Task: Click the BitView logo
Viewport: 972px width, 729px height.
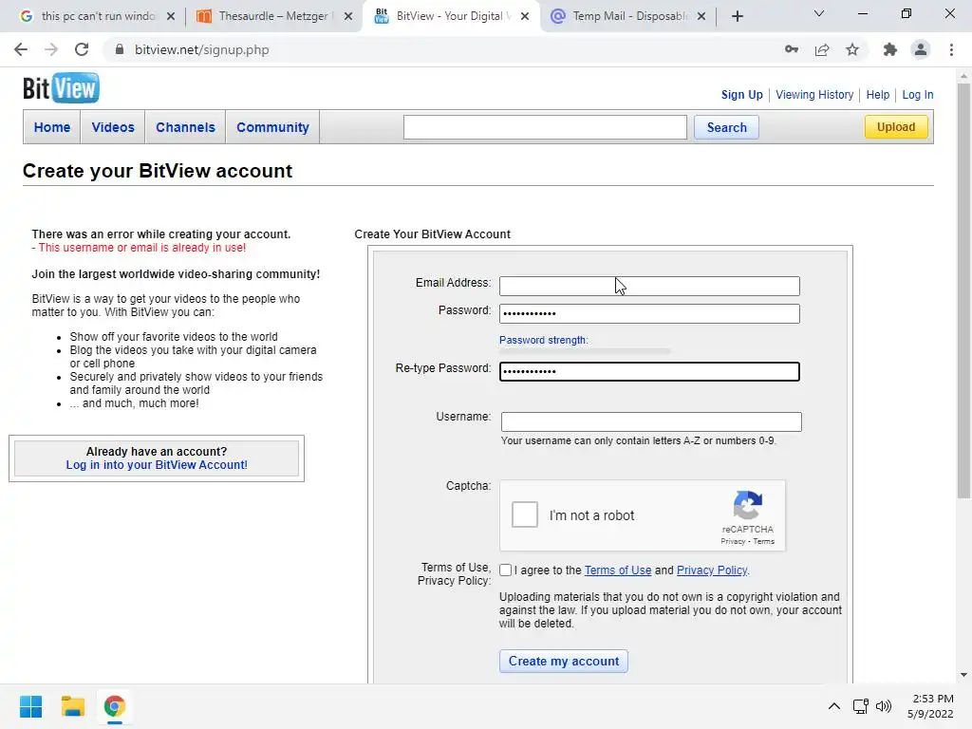Action: pyautogui.click(x=61, y=88)
